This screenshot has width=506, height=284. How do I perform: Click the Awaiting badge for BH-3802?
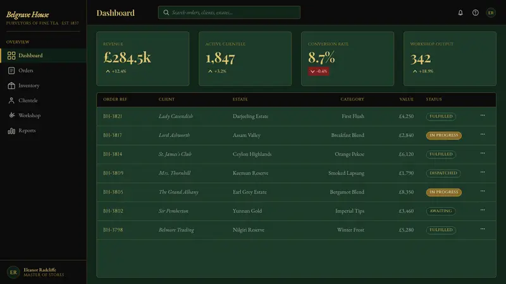pyautogui.click(x=440, y=211)
